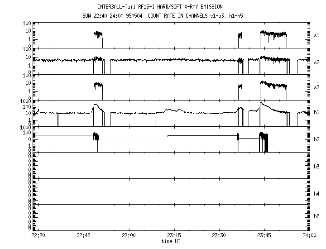The width and height of the screenshot is (326, 249).
Task: Click the 22:30 time axis tick label
Action: (38, 235)
